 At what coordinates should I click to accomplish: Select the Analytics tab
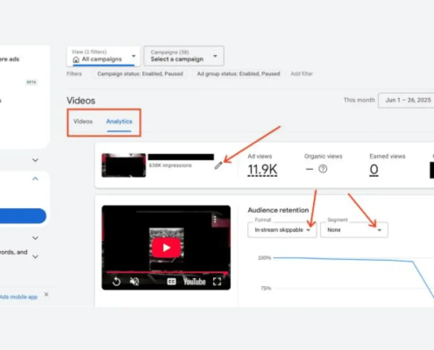119,122
